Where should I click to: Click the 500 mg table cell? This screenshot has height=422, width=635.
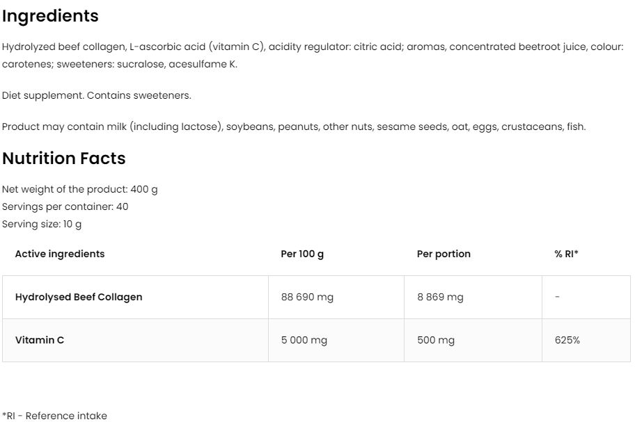(436, 340)
